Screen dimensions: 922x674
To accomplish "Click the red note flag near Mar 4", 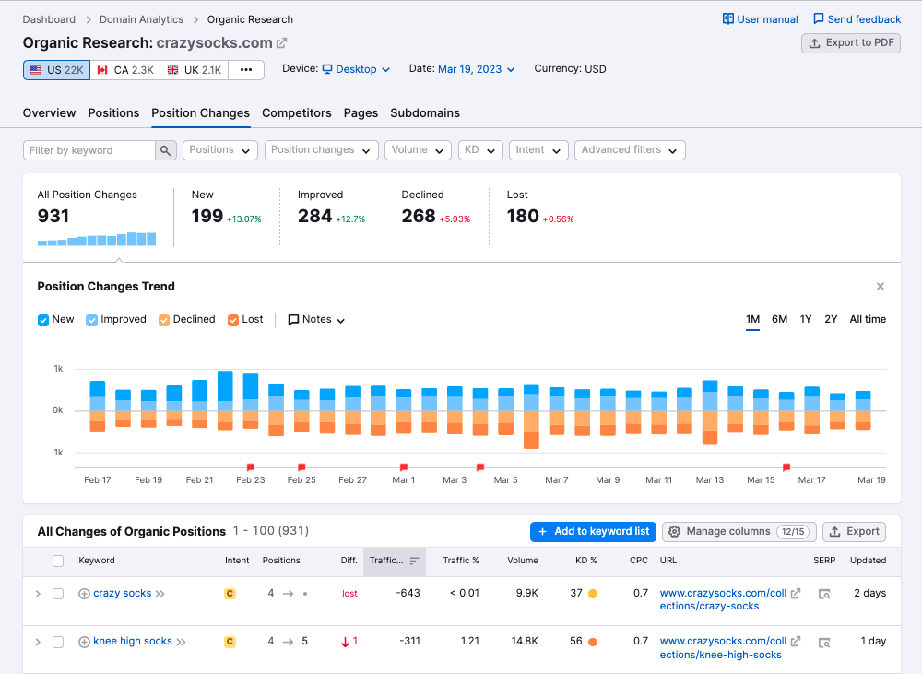I will point(479,467).
